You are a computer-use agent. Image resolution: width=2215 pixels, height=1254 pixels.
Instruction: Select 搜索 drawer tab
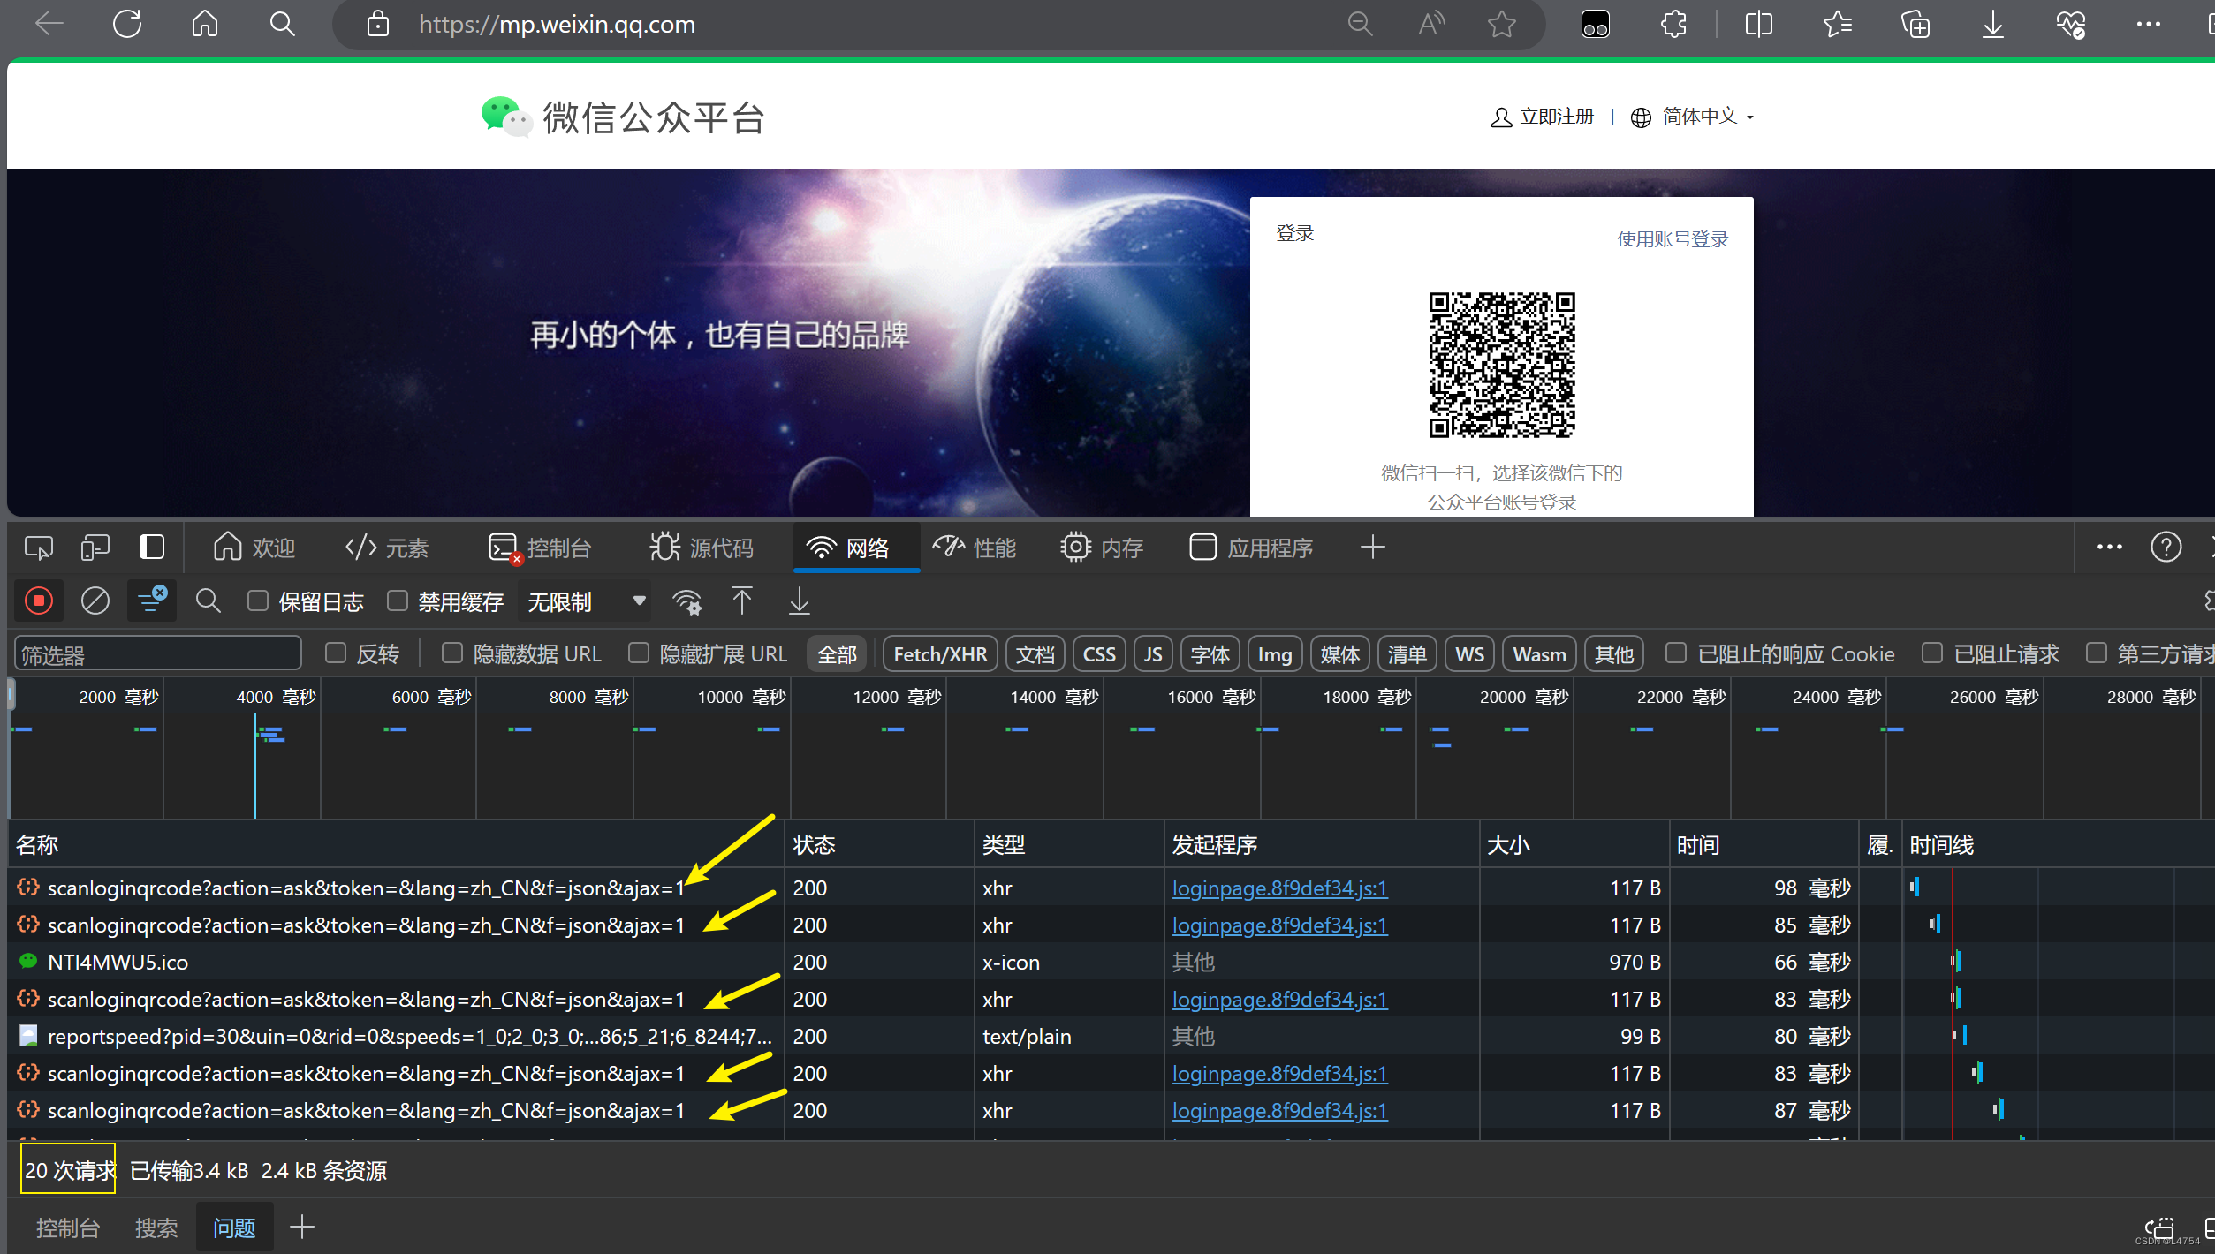[x=156, y=1228]
